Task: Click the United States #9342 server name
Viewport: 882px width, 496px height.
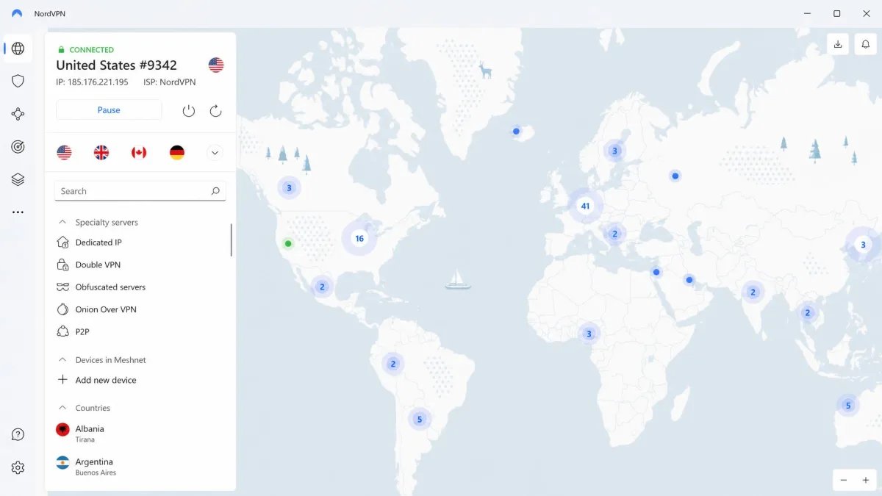Action: (116, 65)
